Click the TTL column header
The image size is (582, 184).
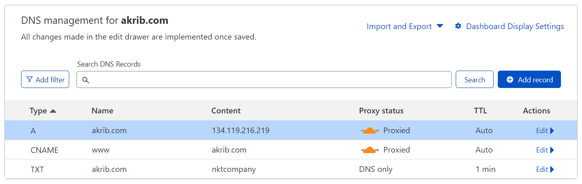480,111
